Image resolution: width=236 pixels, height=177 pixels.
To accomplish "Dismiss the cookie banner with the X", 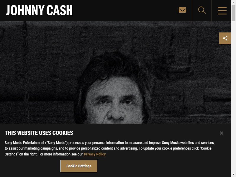I will (x=222, y=133).
